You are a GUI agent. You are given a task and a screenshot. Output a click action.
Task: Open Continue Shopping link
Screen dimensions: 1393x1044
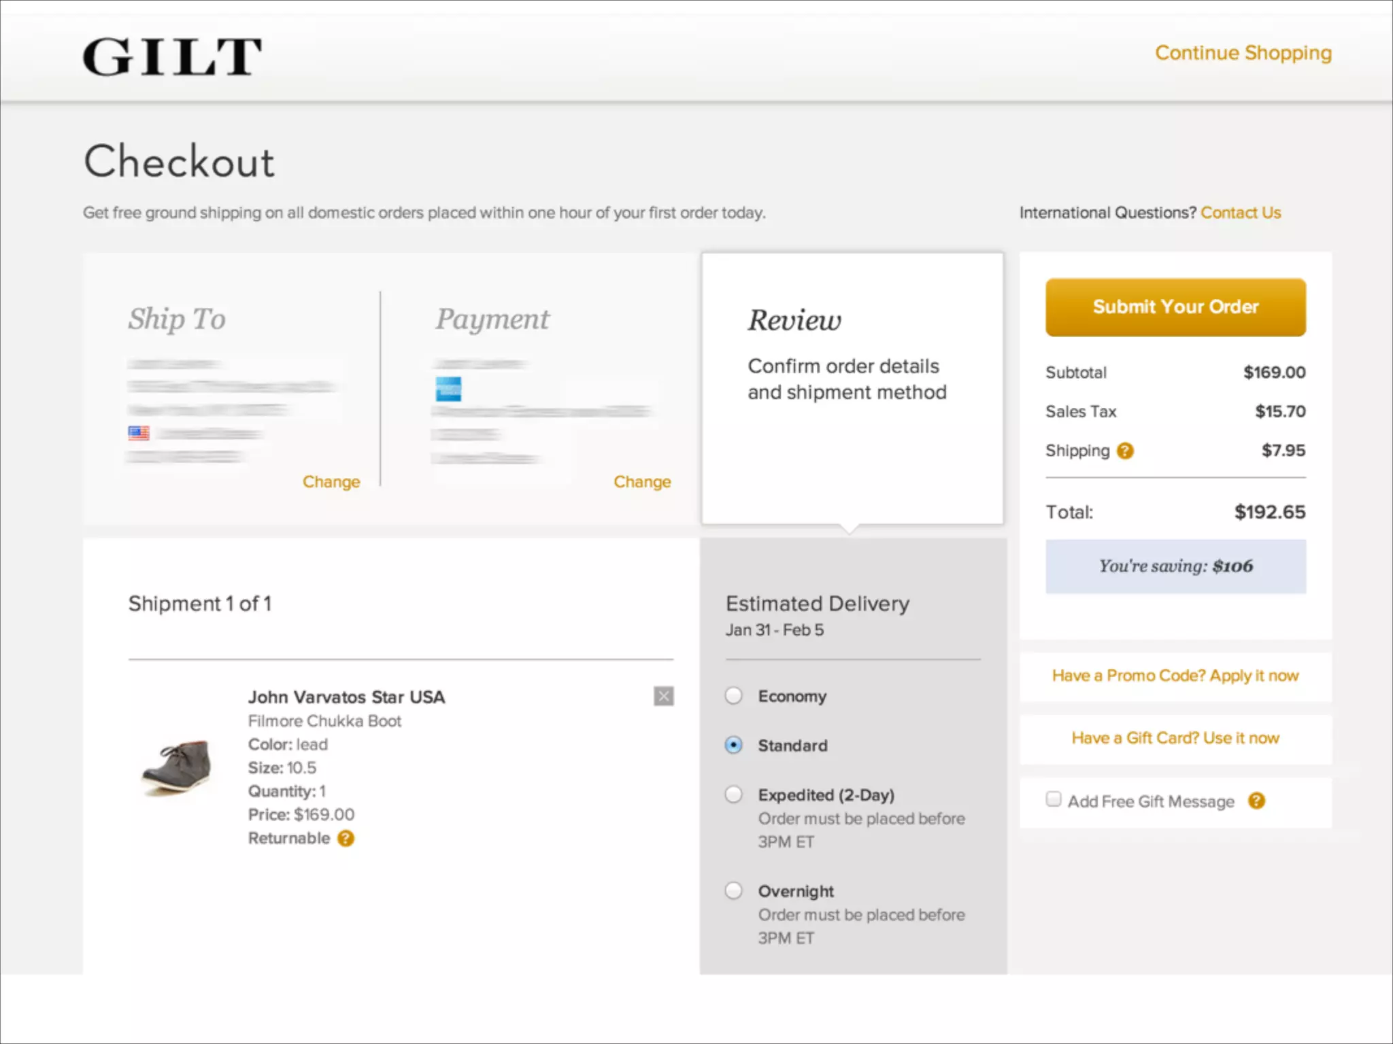tap(1243, 53)
